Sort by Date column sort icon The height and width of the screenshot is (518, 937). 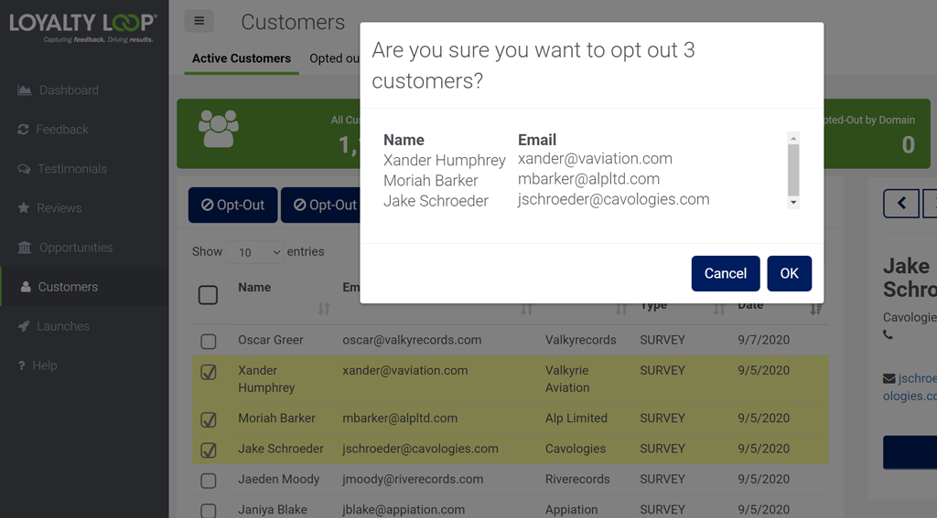816,309
